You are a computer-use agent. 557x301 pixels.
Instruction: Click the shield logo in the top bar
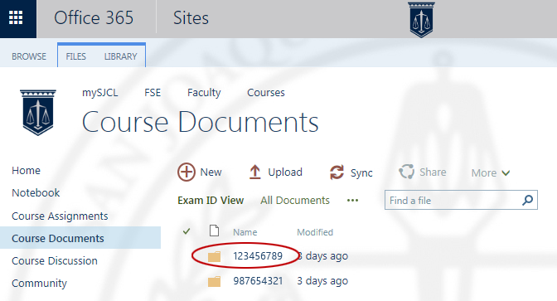point(421,20)
